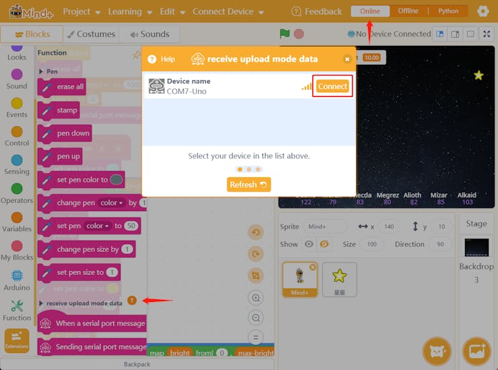Click value 50 in set pen block
Screen dimensions: 498x370
point(131,226)
